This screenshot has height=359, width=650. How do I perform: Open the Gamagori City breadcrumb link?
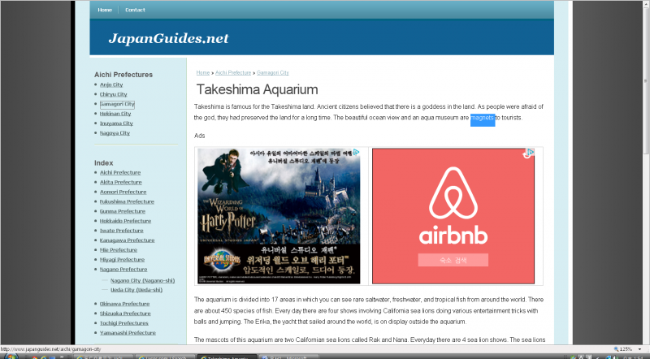click(272, 73)
